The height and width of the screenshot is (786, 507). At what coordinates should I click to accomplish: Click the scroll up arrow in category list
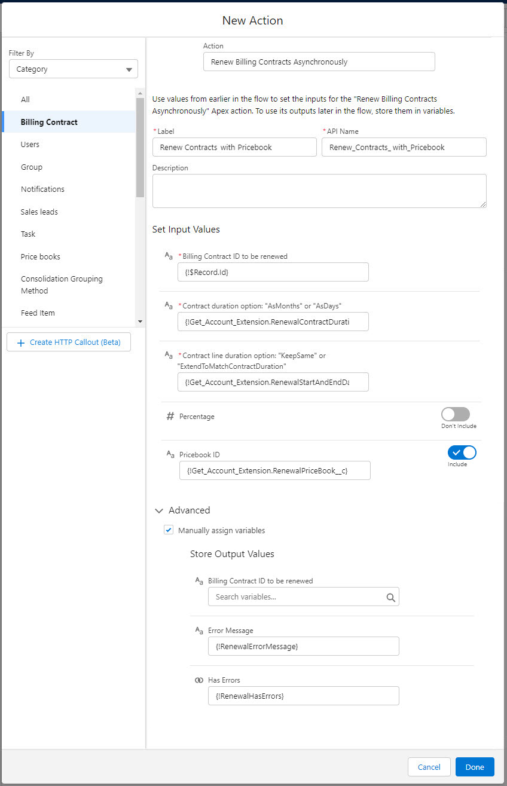point(140,93)
